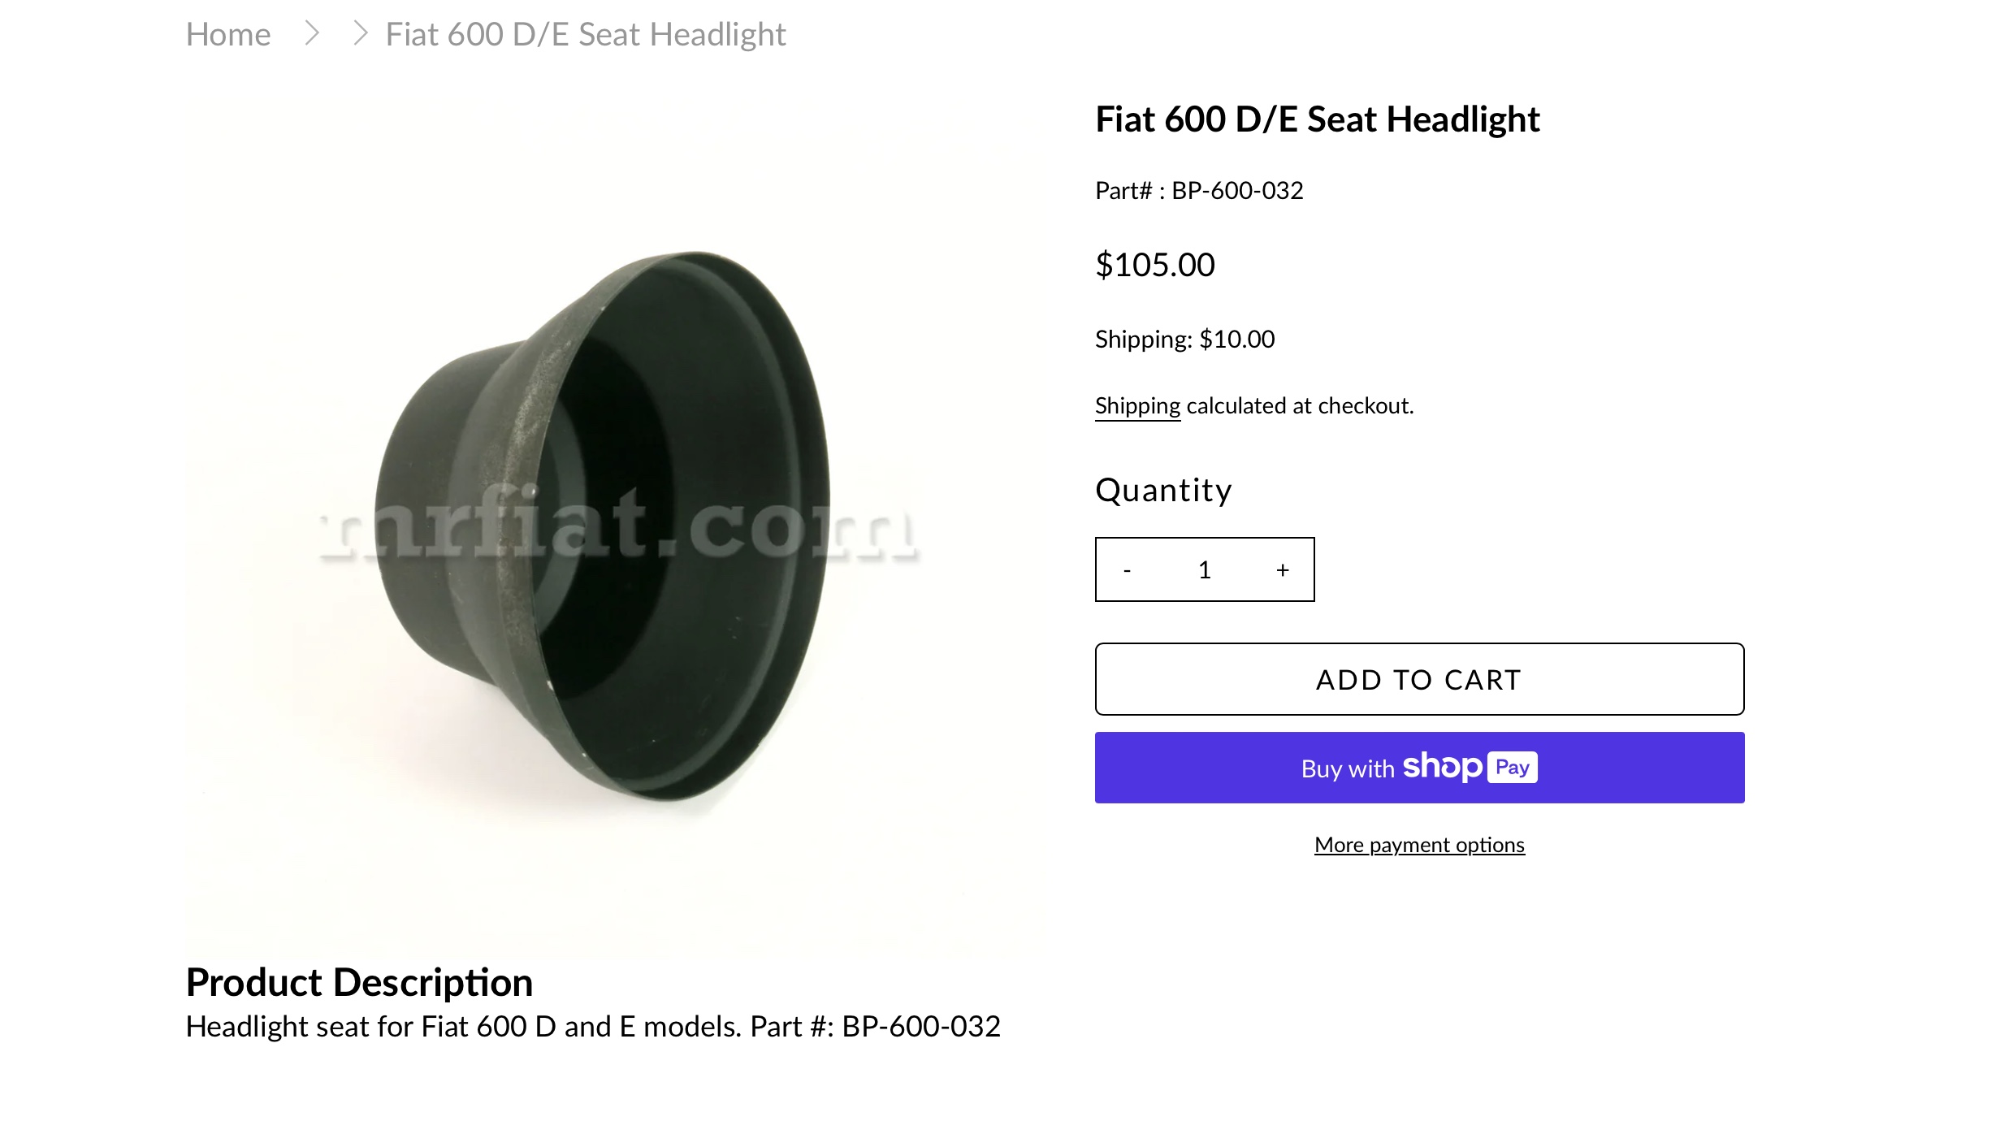Viewport: 2000px width, 1134px height.
Task: Click the Shipping: $10.00 line
Action: click(1184, 340)
